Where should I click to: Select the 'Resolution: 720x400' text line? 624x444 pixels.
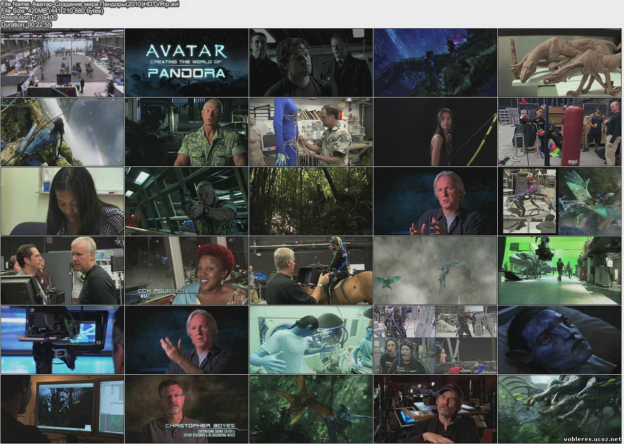(x=29, y=18)
